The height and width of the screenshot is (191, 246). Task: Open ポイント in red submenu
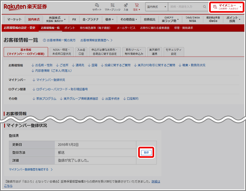pyautogui.click(x=70, y=28)
